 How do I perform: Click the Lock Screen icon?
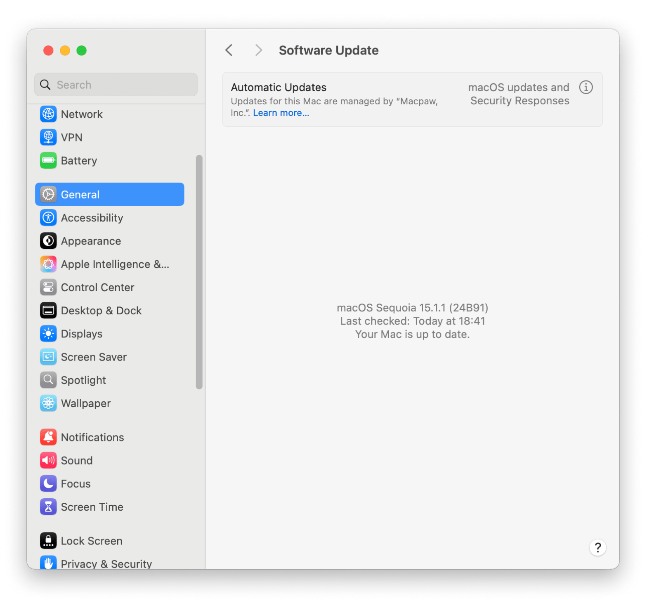coord(48,541)
